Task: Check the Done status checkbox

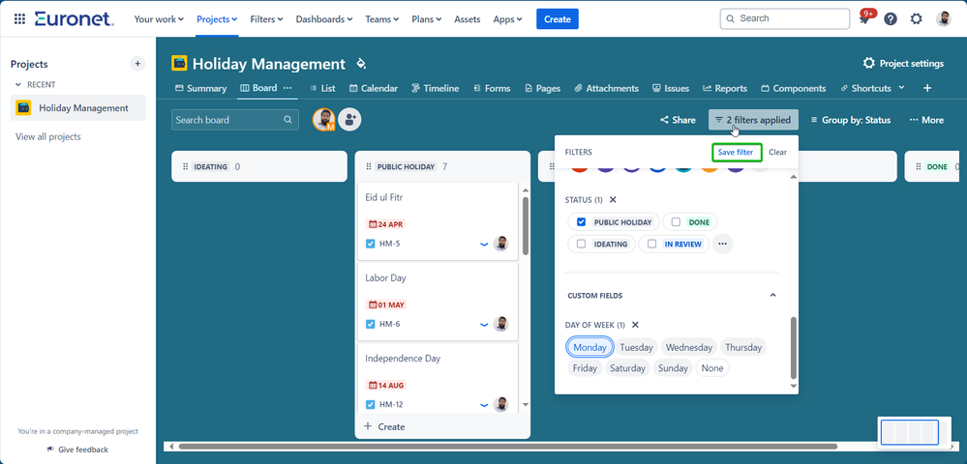Action: pyautogui.click(x=676, y=222)
